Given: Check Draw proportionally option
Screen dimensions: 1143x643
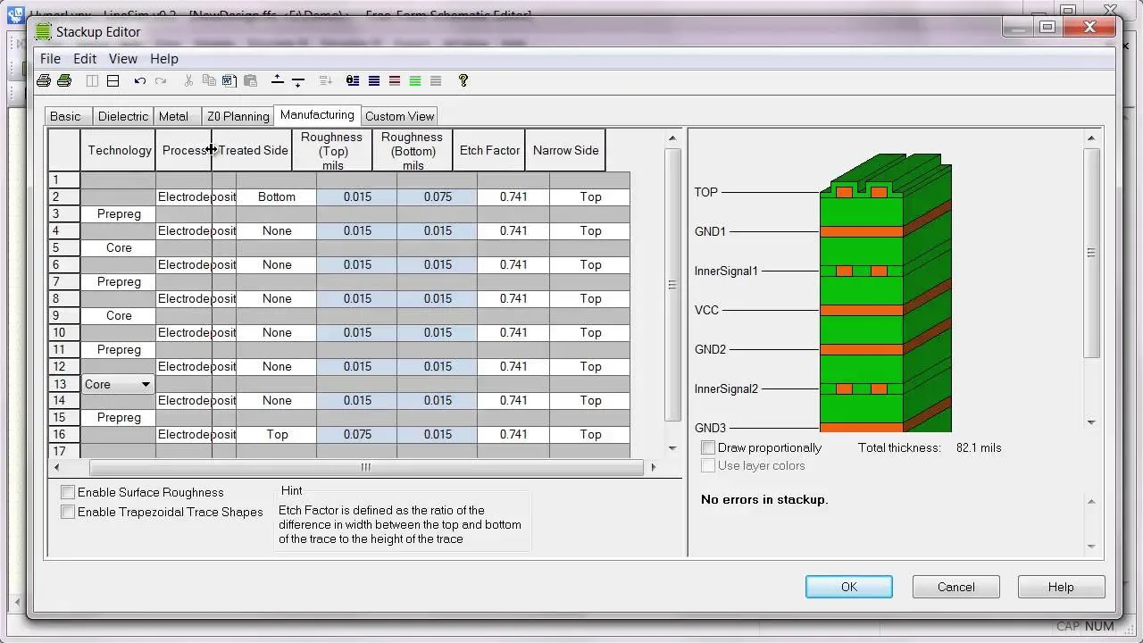Looking at the screenshot, I should (x=708, y=447).
